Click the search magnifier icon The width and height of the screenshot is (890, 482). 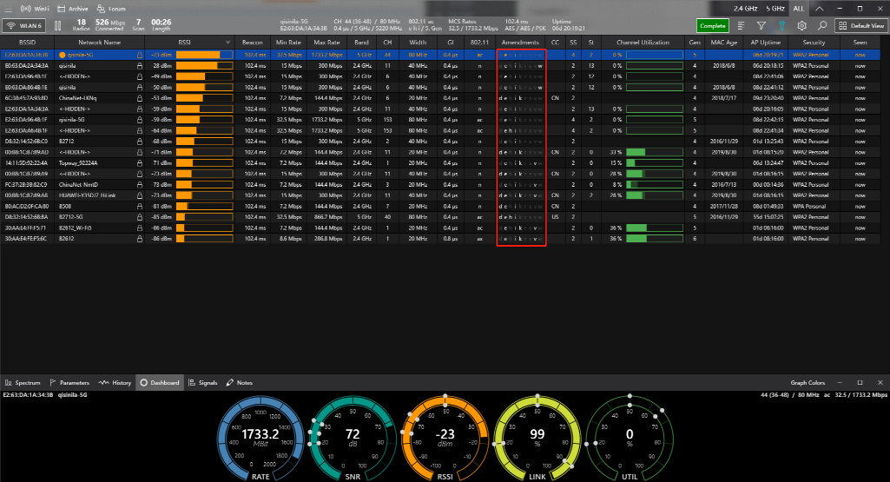(x=822, y=26)
